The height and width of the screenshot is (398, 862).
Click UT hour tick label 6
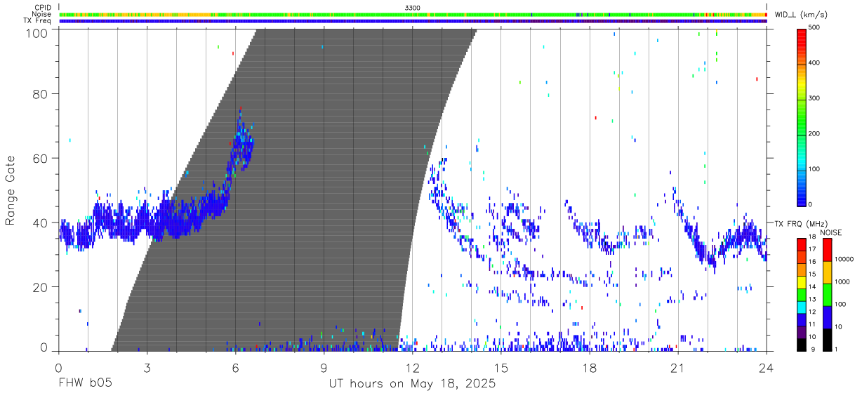tap(235, 368)
